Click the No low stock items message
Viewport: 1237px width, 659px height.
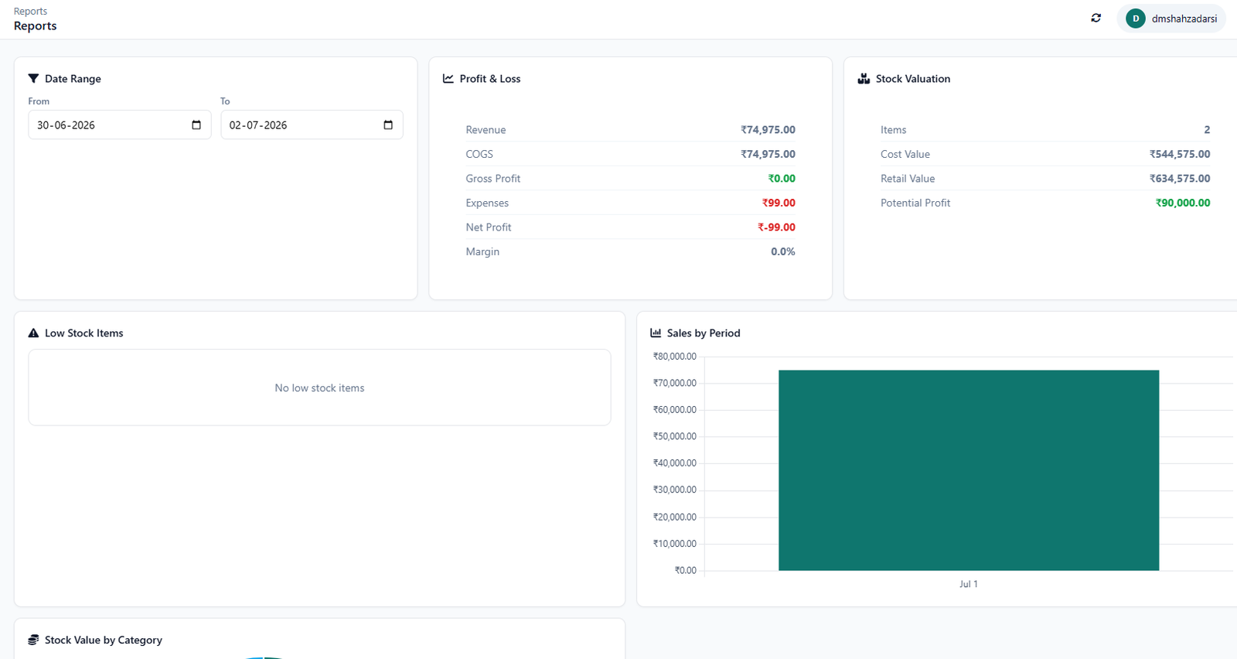tap(319, 388)
